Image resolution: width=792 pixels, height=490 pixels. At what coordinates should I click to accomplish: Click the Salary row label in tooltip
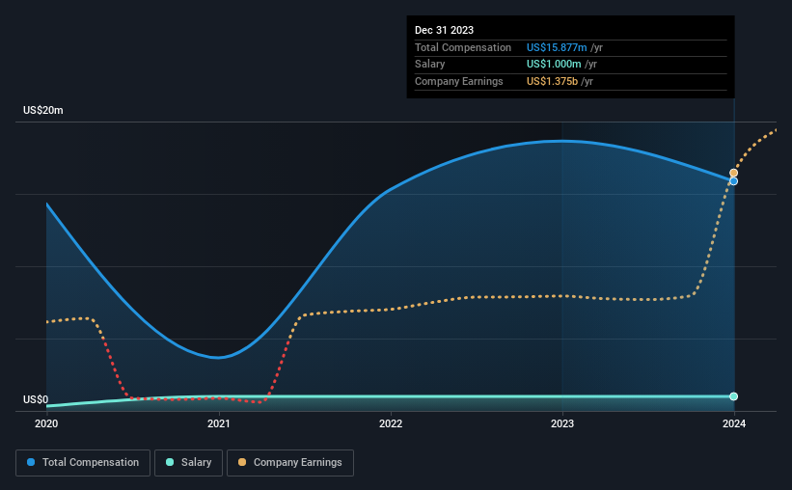click(x=430, y=65)
